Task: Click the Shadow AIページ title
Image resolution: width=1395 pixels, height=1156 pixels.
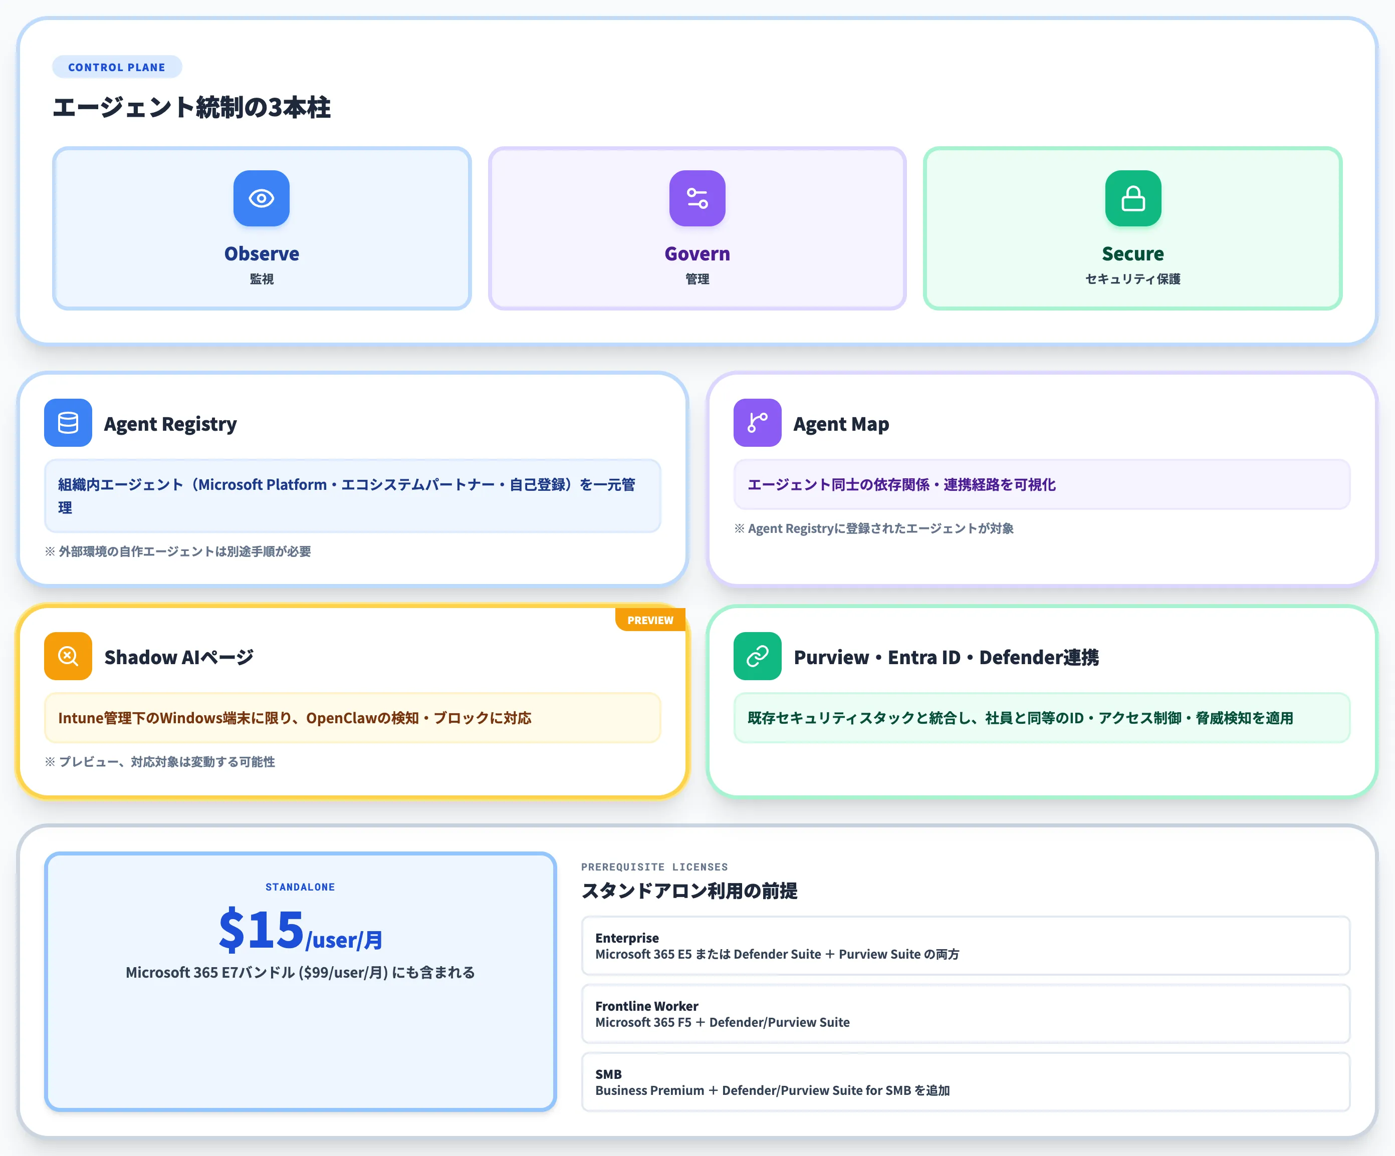Action: [179, 657]
